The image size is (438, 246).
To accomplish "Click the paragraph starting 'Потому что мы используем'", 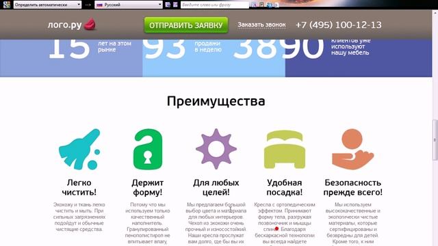I will (148, 223).
